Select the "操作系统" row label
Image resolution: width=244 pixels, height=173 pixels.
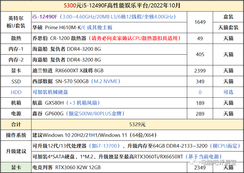(16, 135)
